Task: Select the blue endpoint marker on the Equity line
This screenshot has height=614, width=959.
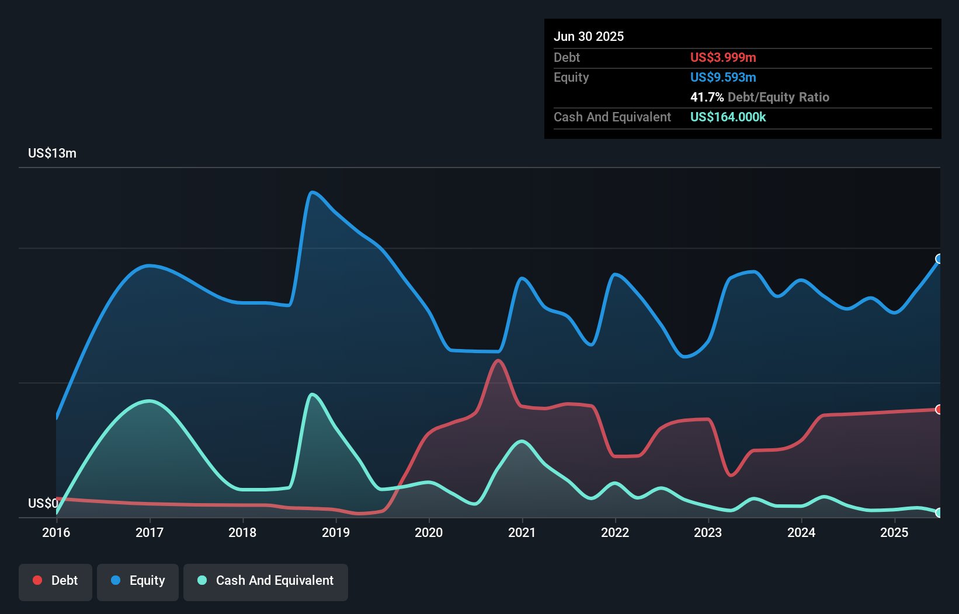Action: pos(939,259)
